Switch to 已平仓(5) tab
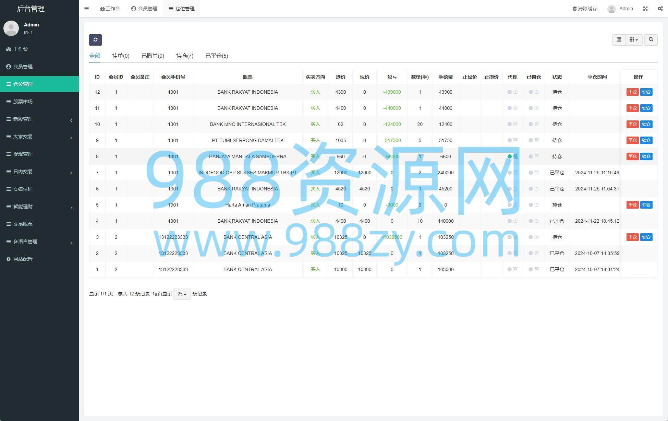This screenshot has width=668, height=421. 217,56
